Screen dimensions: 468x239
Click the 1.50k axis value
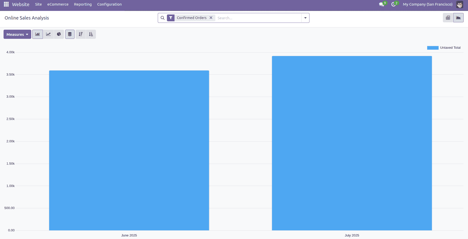[x=10, y=164]
